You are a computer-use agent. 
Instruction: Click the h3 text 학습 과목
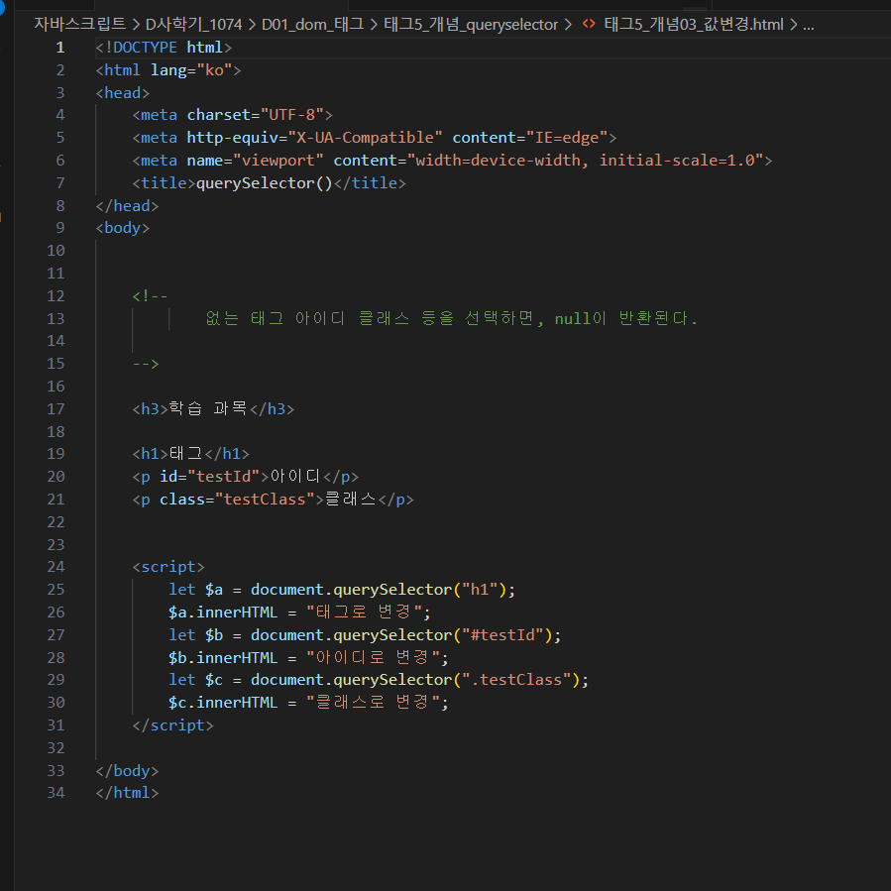pyautogui.click(x=207, y=408)
